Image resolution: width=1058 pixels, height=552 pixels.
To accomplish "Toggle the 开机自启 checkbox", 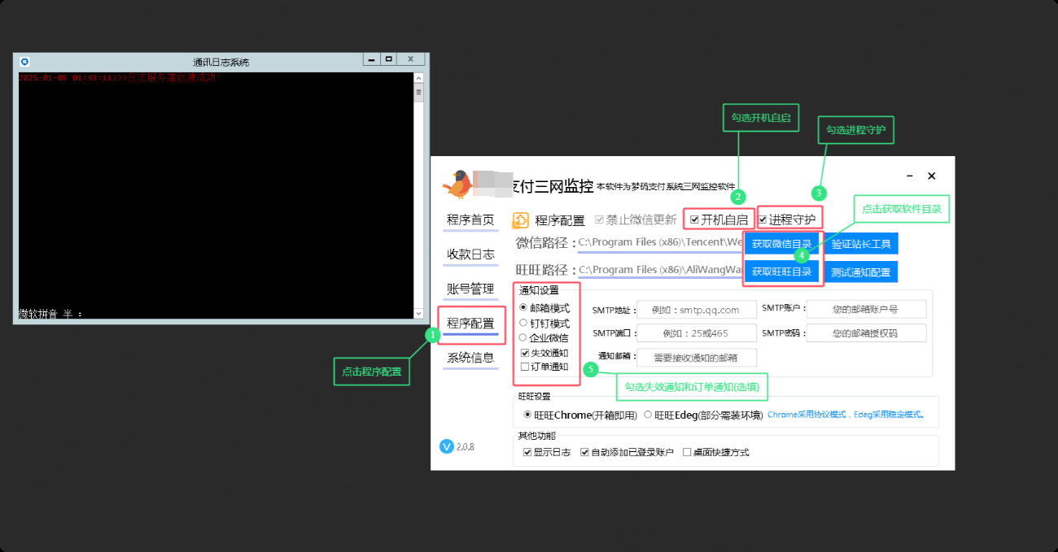I will point(694,219).
